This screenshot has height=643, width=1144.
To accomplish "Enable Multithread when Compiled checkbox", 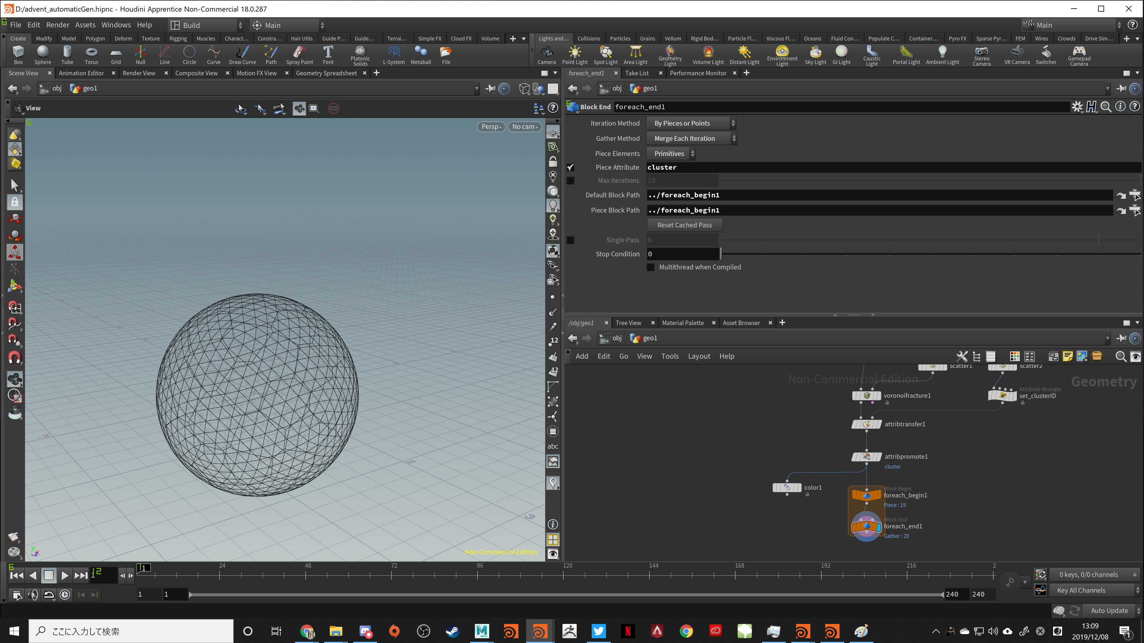I will coord(651,267).
